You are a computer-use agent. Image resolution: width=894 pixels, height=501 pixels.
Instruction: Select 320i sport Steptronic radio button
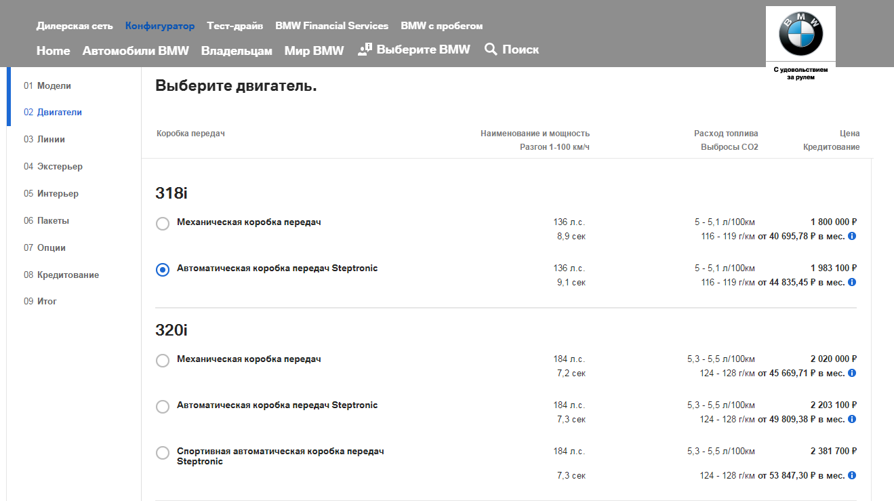pos(163,453)
